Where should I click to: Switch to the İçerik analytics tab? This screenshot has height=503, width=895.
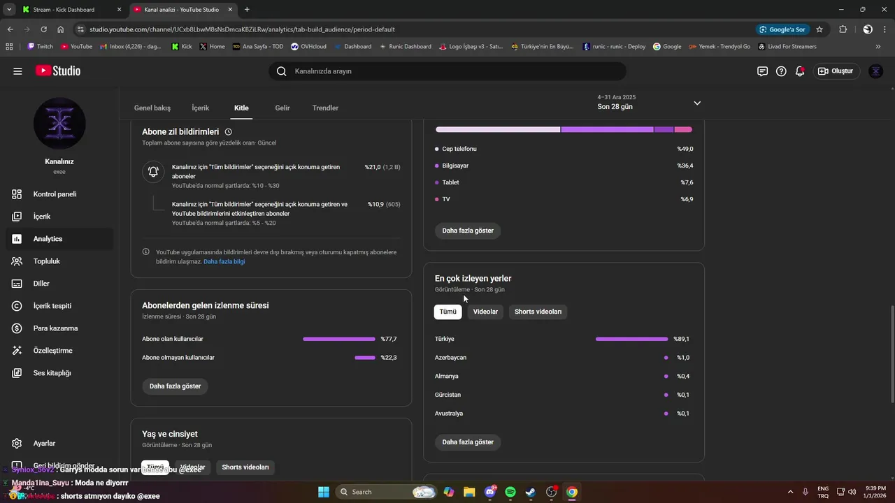click(x=201, y=108)
